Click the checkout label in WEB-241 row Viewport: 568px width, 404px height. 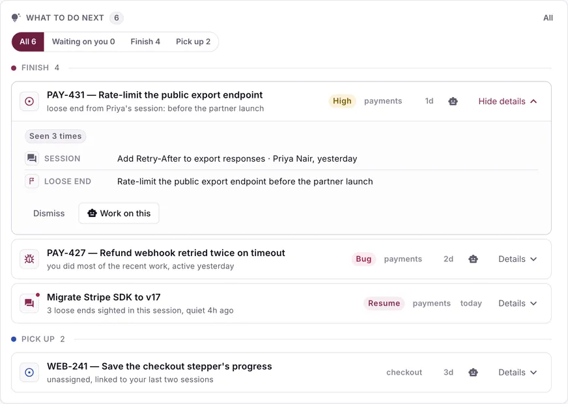click(404, 373)
